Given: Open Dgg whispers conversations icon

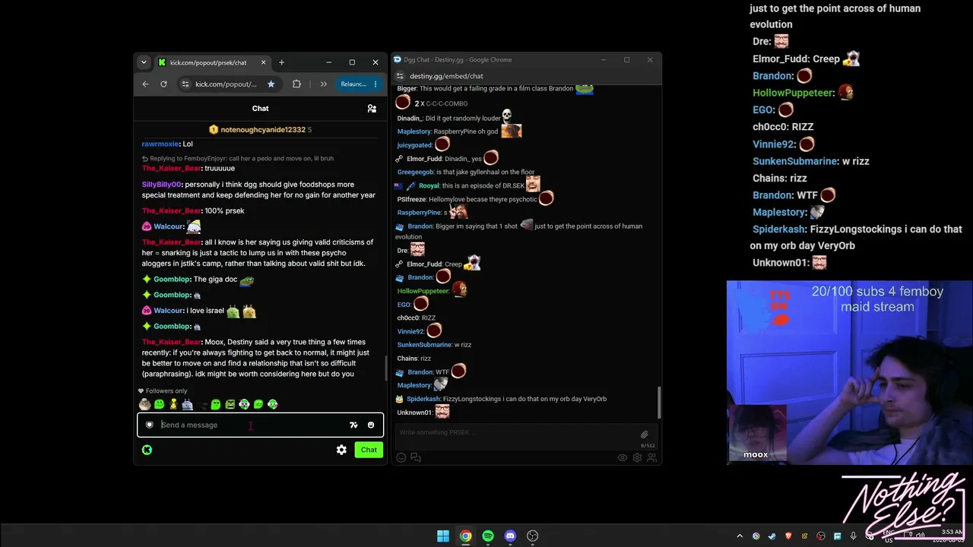Looking at the screenshot, I should pos(416,457).
